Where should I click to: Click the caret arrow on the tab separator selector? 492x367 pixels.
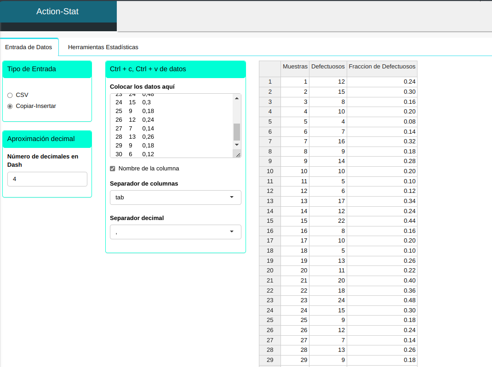(x=231, y=198)
